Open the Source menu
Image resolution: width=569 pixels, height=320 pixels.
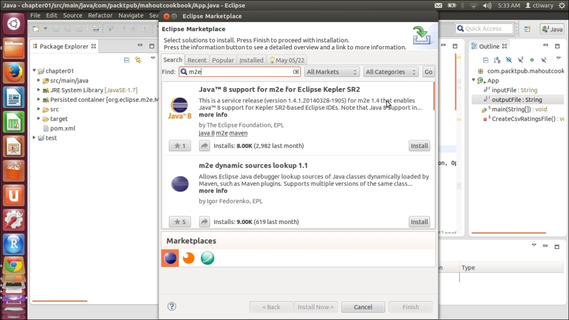(73, 15)
